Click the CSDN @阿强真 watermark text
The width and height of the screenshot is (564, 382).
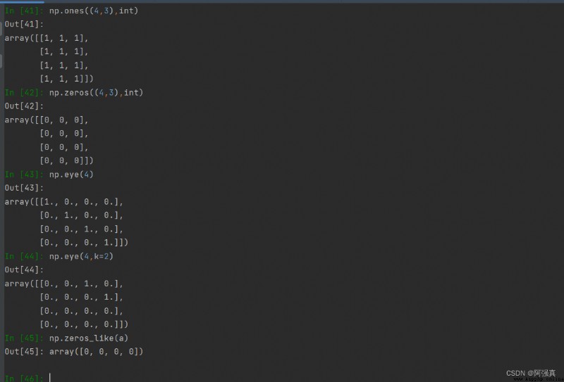pyautogui.click(x=531, y=374)
